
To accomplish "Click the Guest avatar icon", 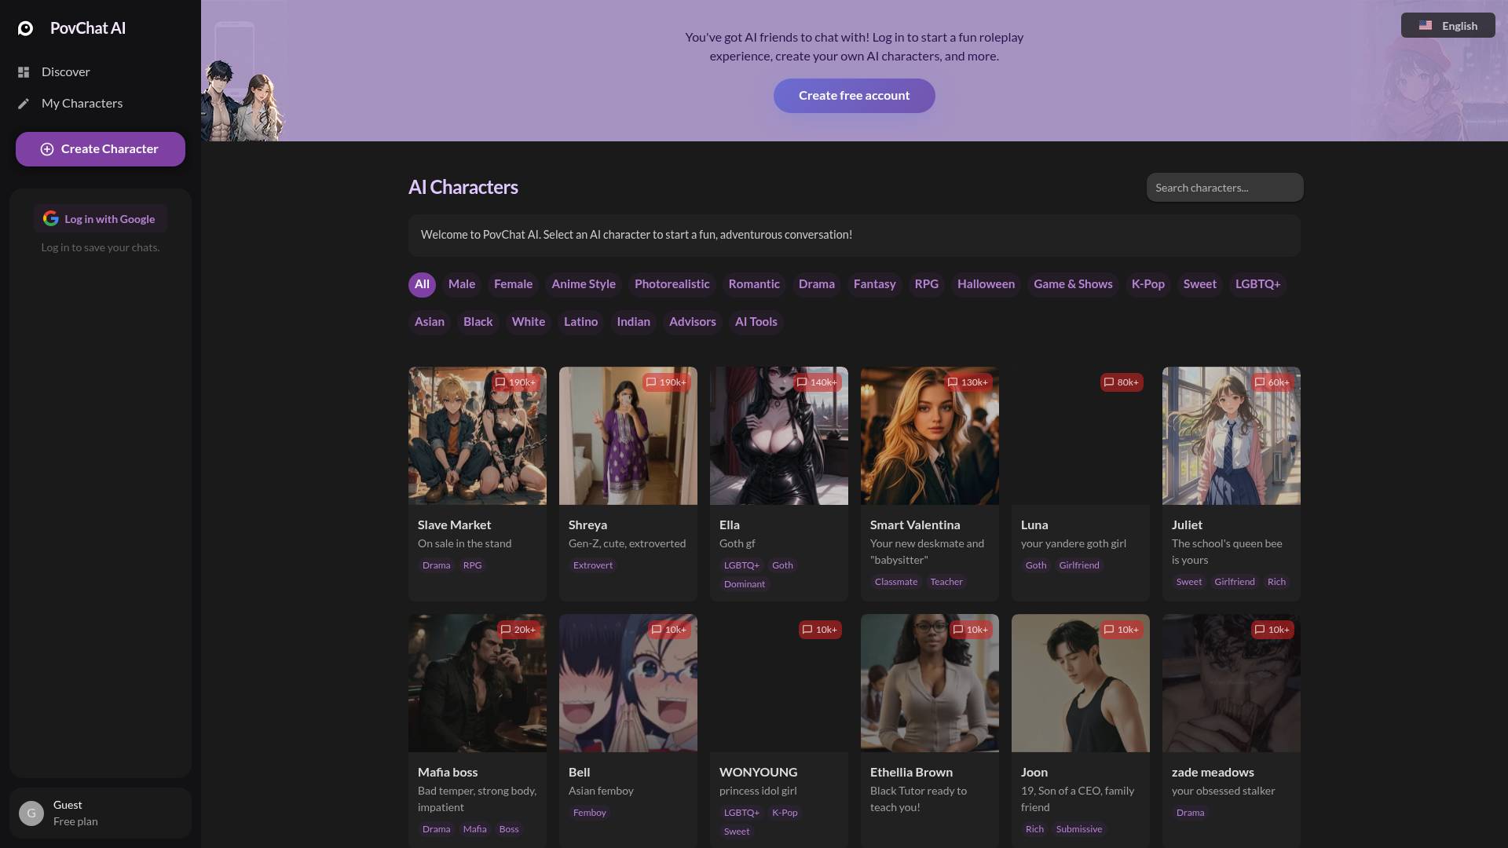I will (x=31, y=813).
